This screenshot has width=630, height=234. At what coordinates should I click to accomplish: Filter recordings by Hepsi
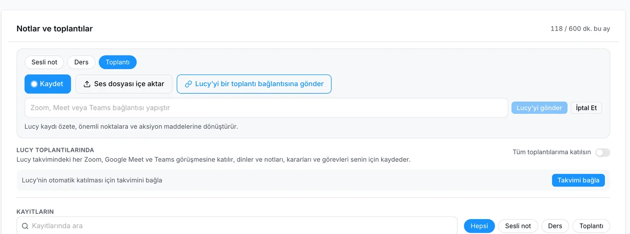[479, 226]
